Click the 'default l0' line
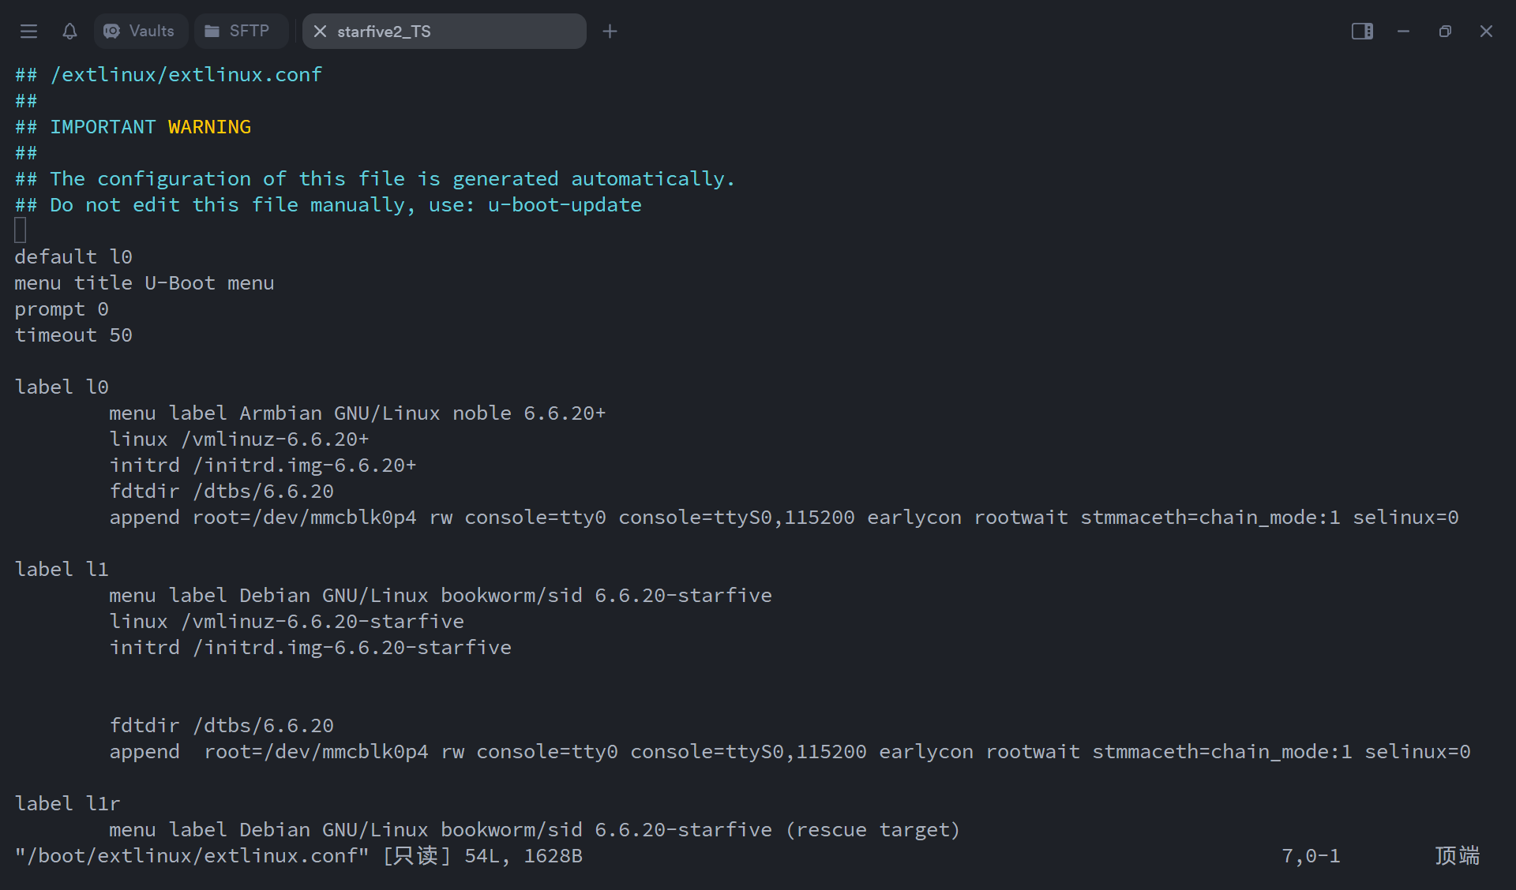Image resolution: width=1516 pixels, height=890 pixels. [73, 257]
